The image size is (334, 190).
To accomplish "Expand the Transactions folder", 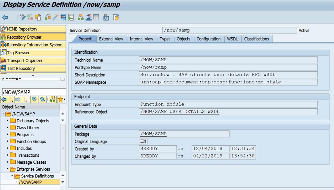I will (x=8, y=155).
